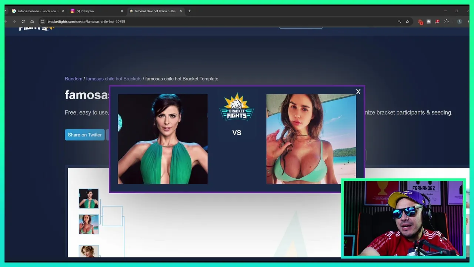The height and width of the screenshot is (267, 474).
Task: Select famosas chile hot Bracket tab
Action: pos(155,11)
